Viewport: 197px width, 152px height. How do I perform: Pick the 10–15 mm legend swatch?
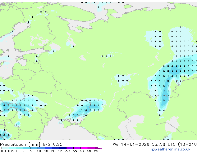[41, 148]
